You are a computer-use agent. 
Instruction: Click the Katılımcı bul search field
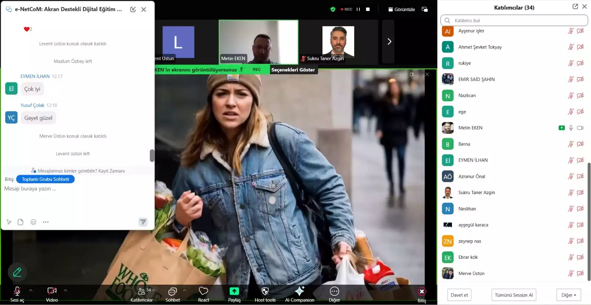click(x=514, y=20)
